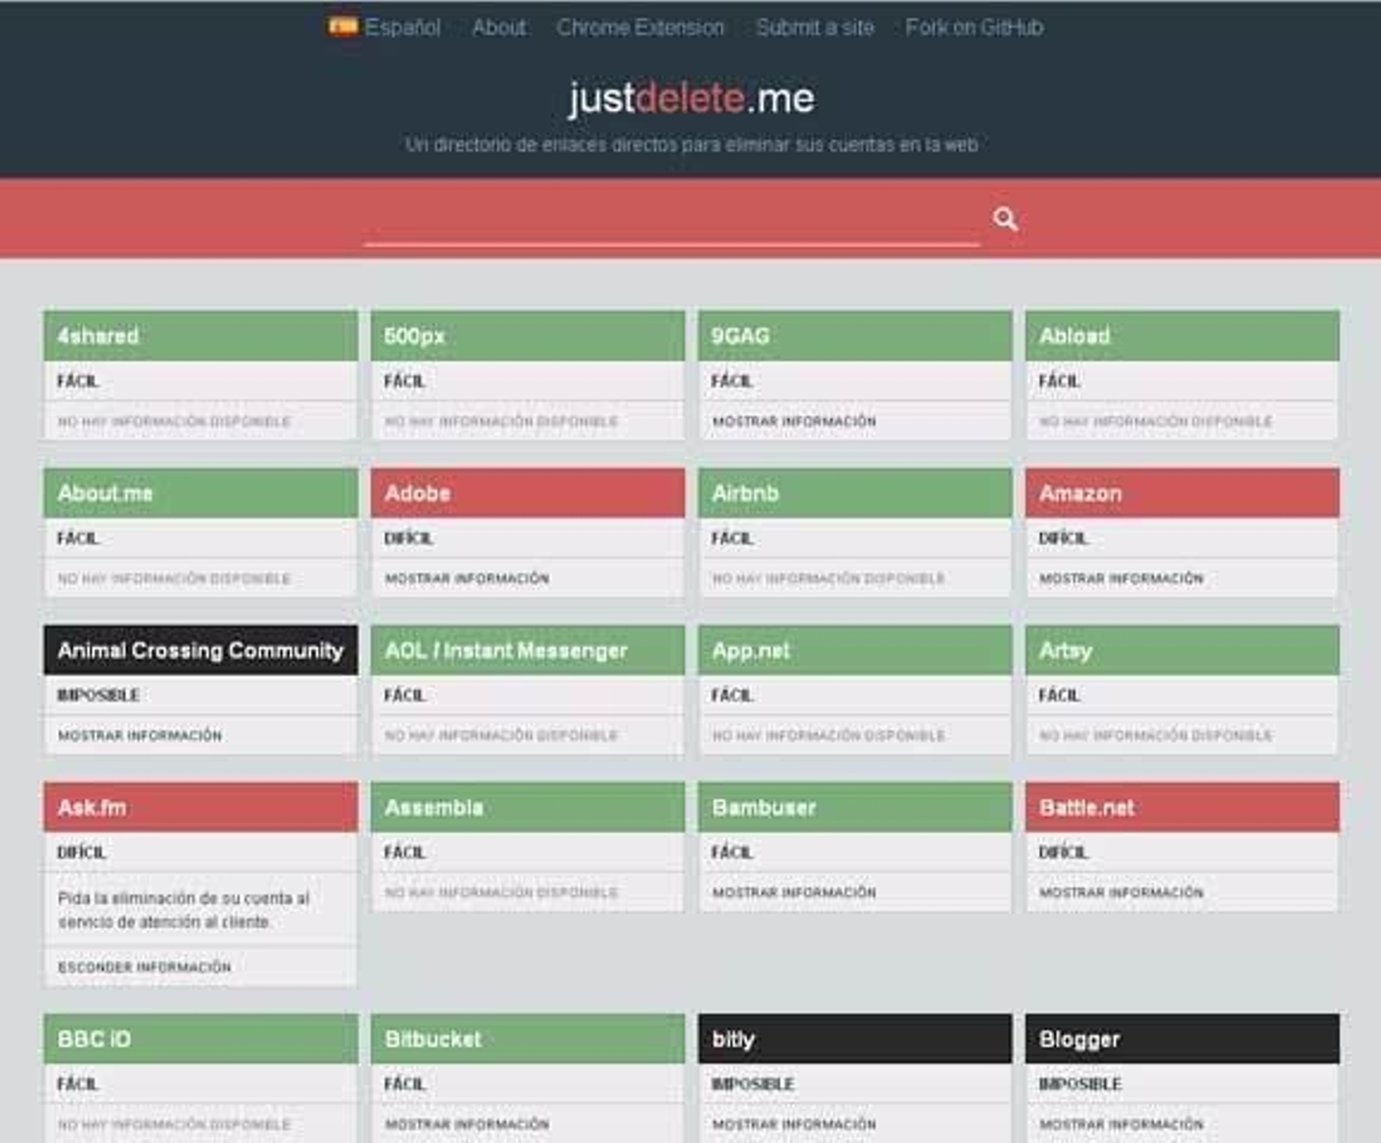Expand Blogger deletion details
The height and width of the screenshot is (1143, 1381).
(1120, 1125)
